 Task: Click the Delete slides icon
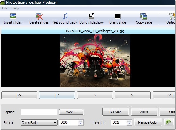tap(39, 16)
